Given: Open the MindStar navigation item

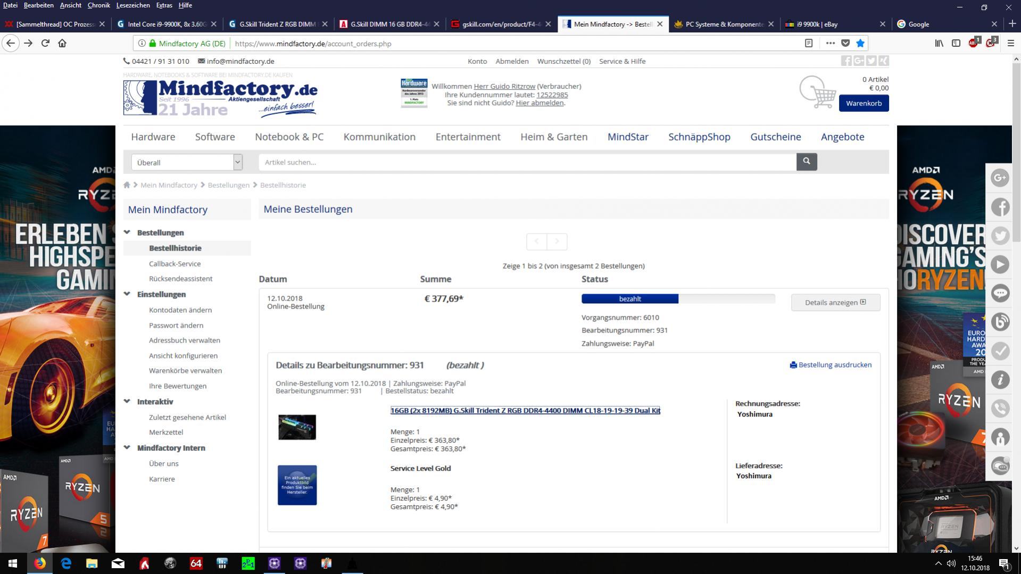Looking at the screenshot, I should click(x=628, y=137).
